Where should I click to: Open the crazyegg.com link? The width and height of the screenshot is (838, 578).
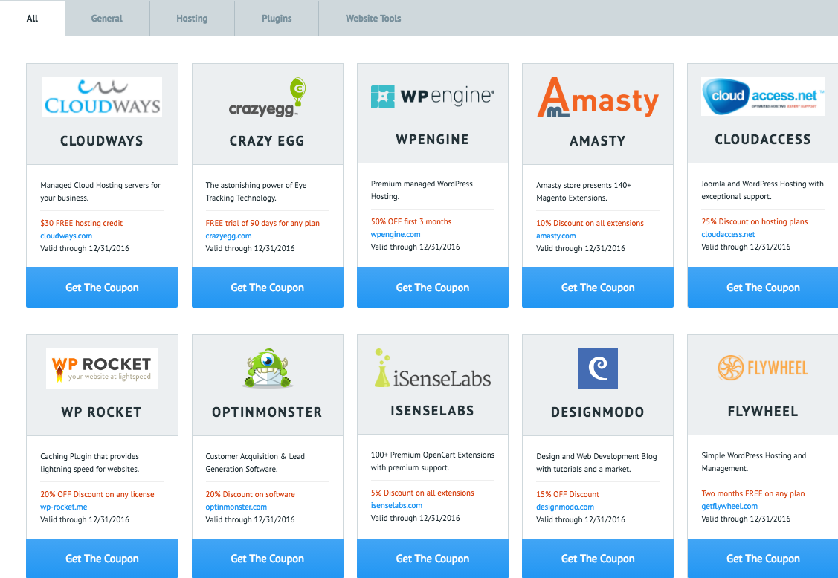click(229, 236)
